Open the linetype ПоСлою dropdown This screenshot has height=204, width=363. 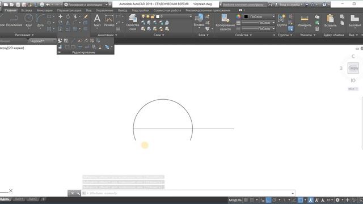pos(259,29)
